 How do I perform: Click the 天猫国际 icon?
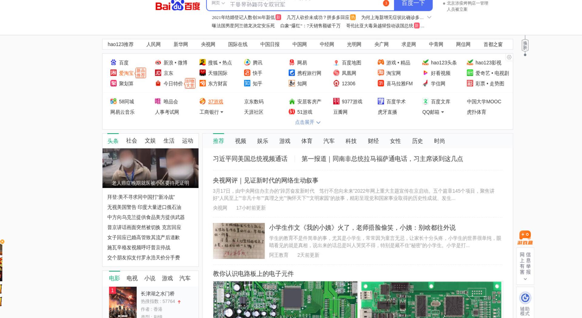pos(202,73)
